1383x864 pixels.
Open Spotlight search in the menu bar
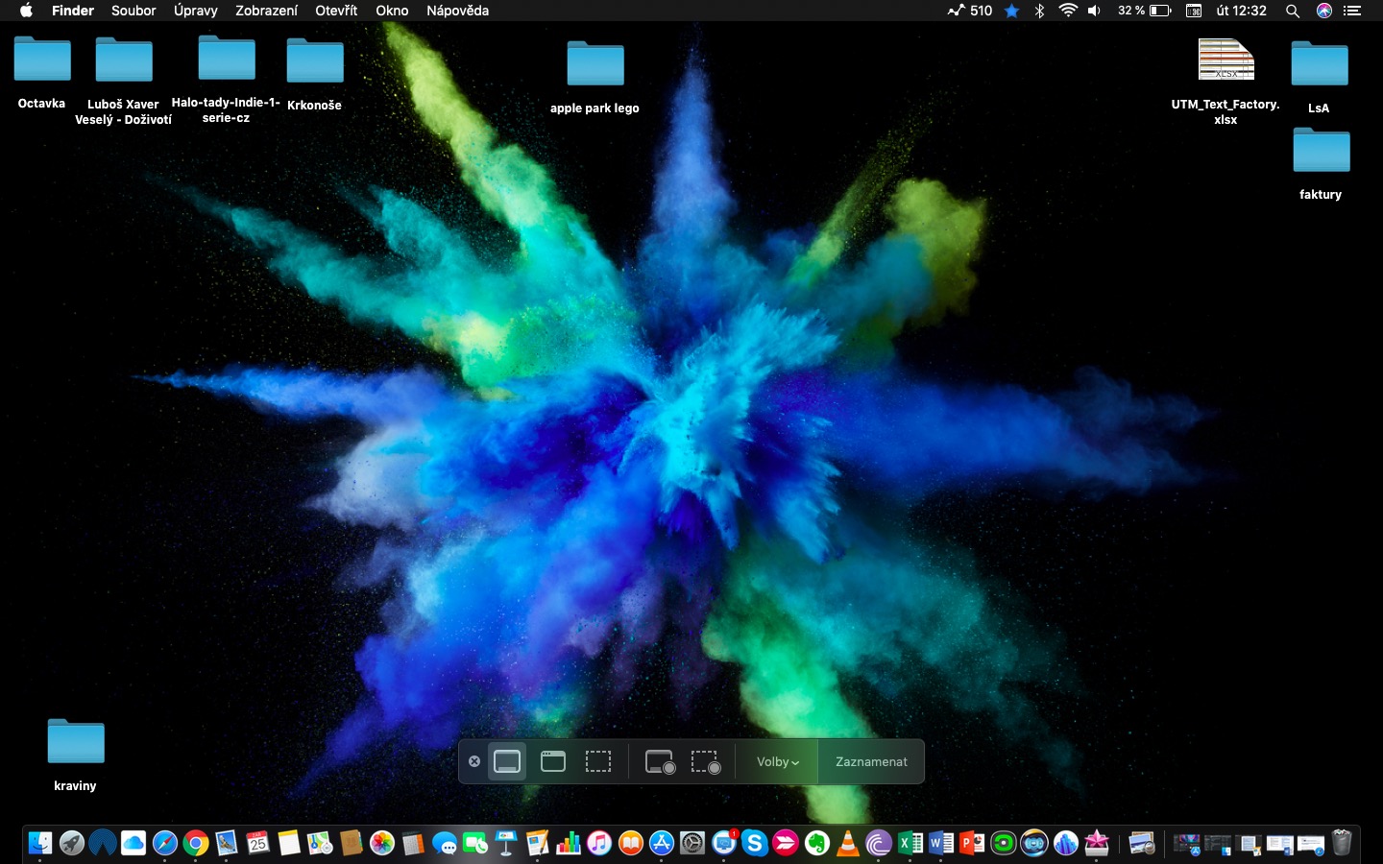[x=1293, y=11]
